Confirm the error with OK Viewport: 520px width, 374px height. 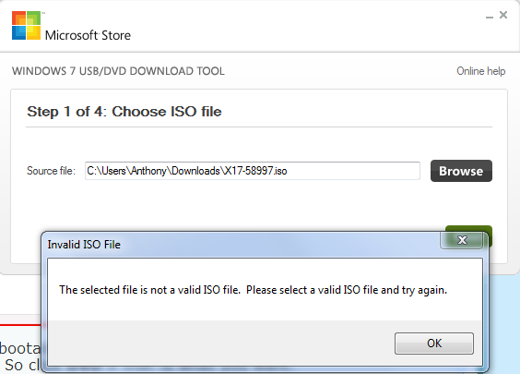(x=434, y=344)
